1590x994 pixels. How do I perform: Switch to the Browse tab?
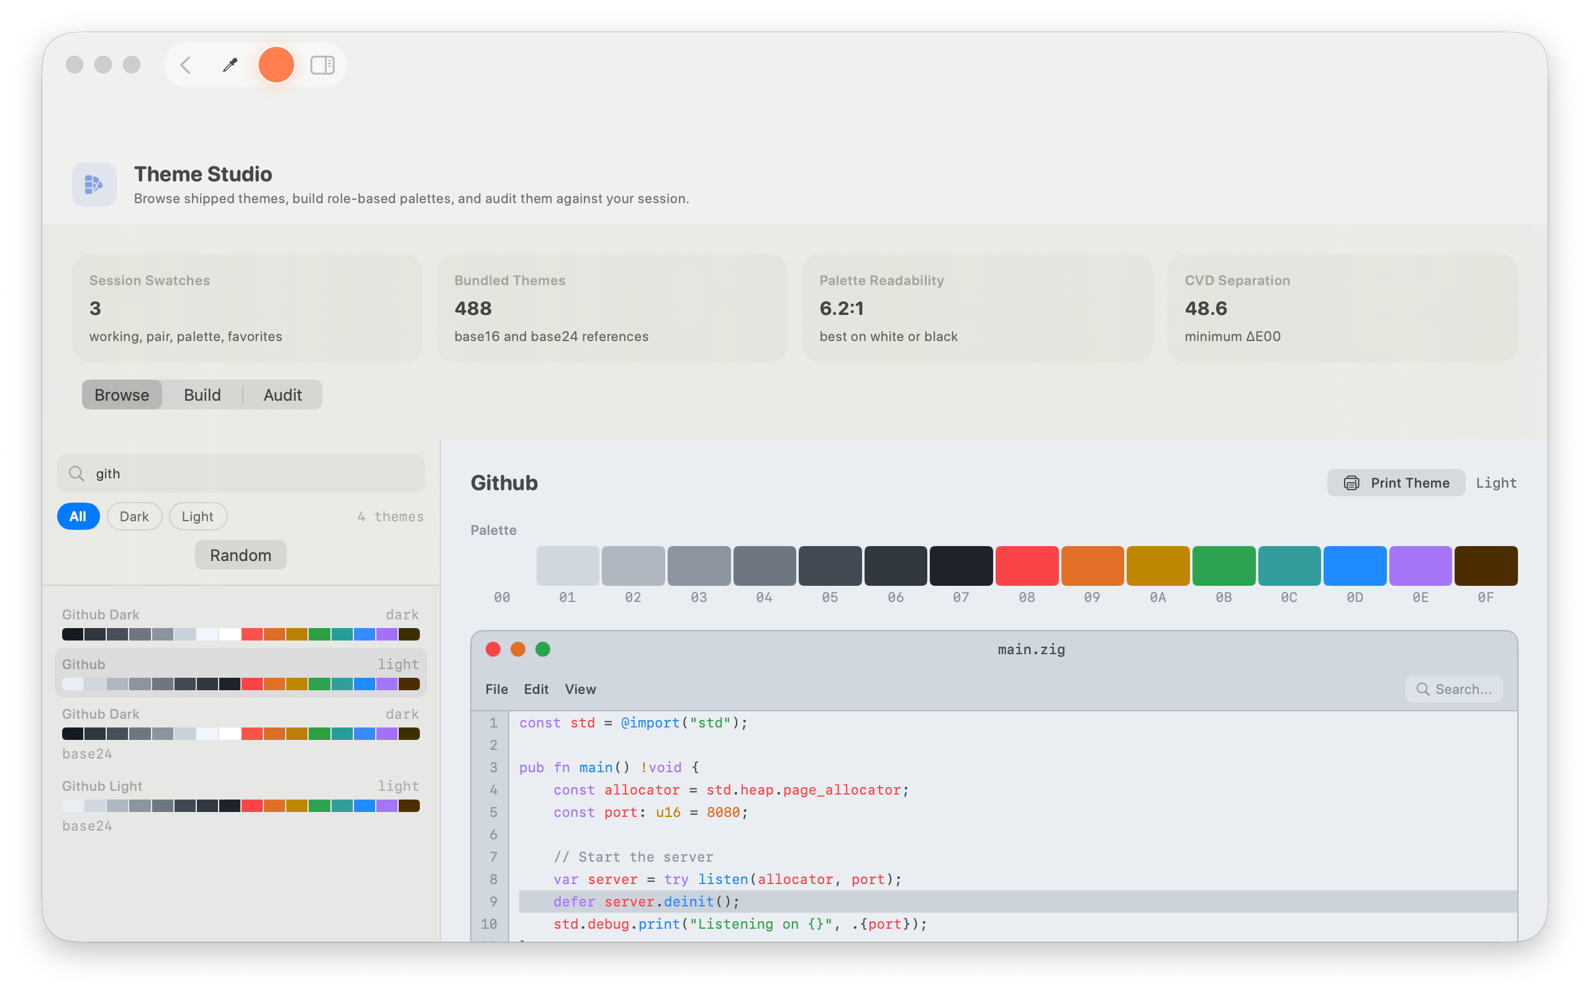(x=122, y=394)
